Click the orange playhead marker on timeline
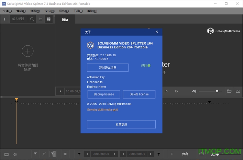The height and width of the screenshot is (160, 243). click(16, 99)
